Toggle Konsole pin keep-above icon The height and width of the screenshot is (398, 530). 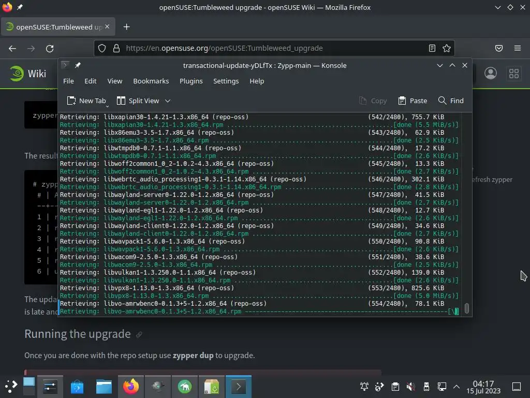point(78,65)
